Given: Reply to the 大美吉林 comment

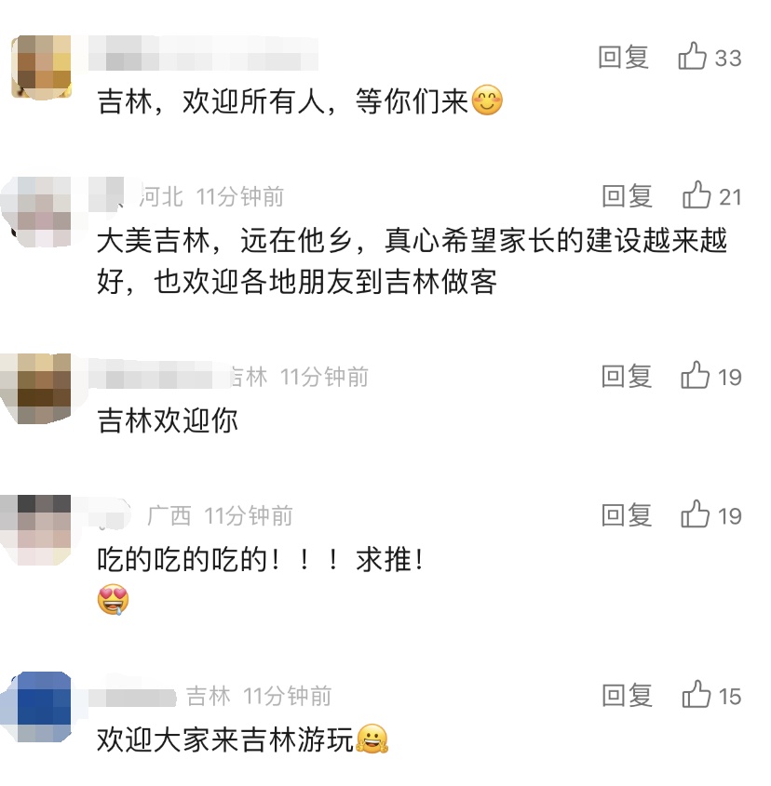Looking at the screenshot, I should pos(627,196).
